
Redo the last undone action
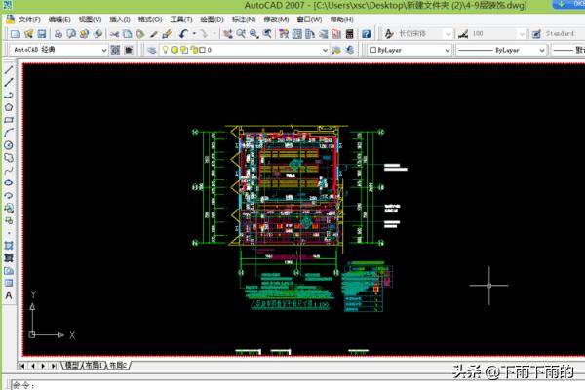(204, 34)
